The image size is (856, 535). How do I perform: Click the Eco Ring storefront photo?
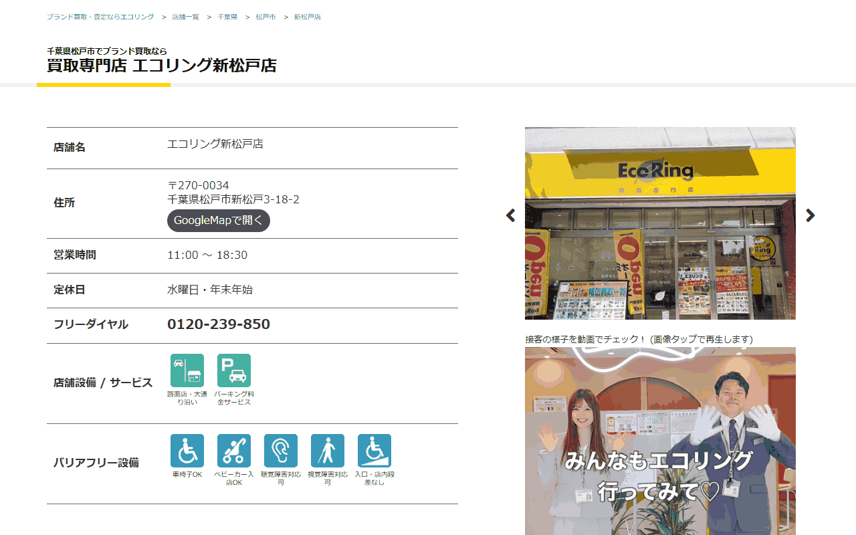point(660,223)
